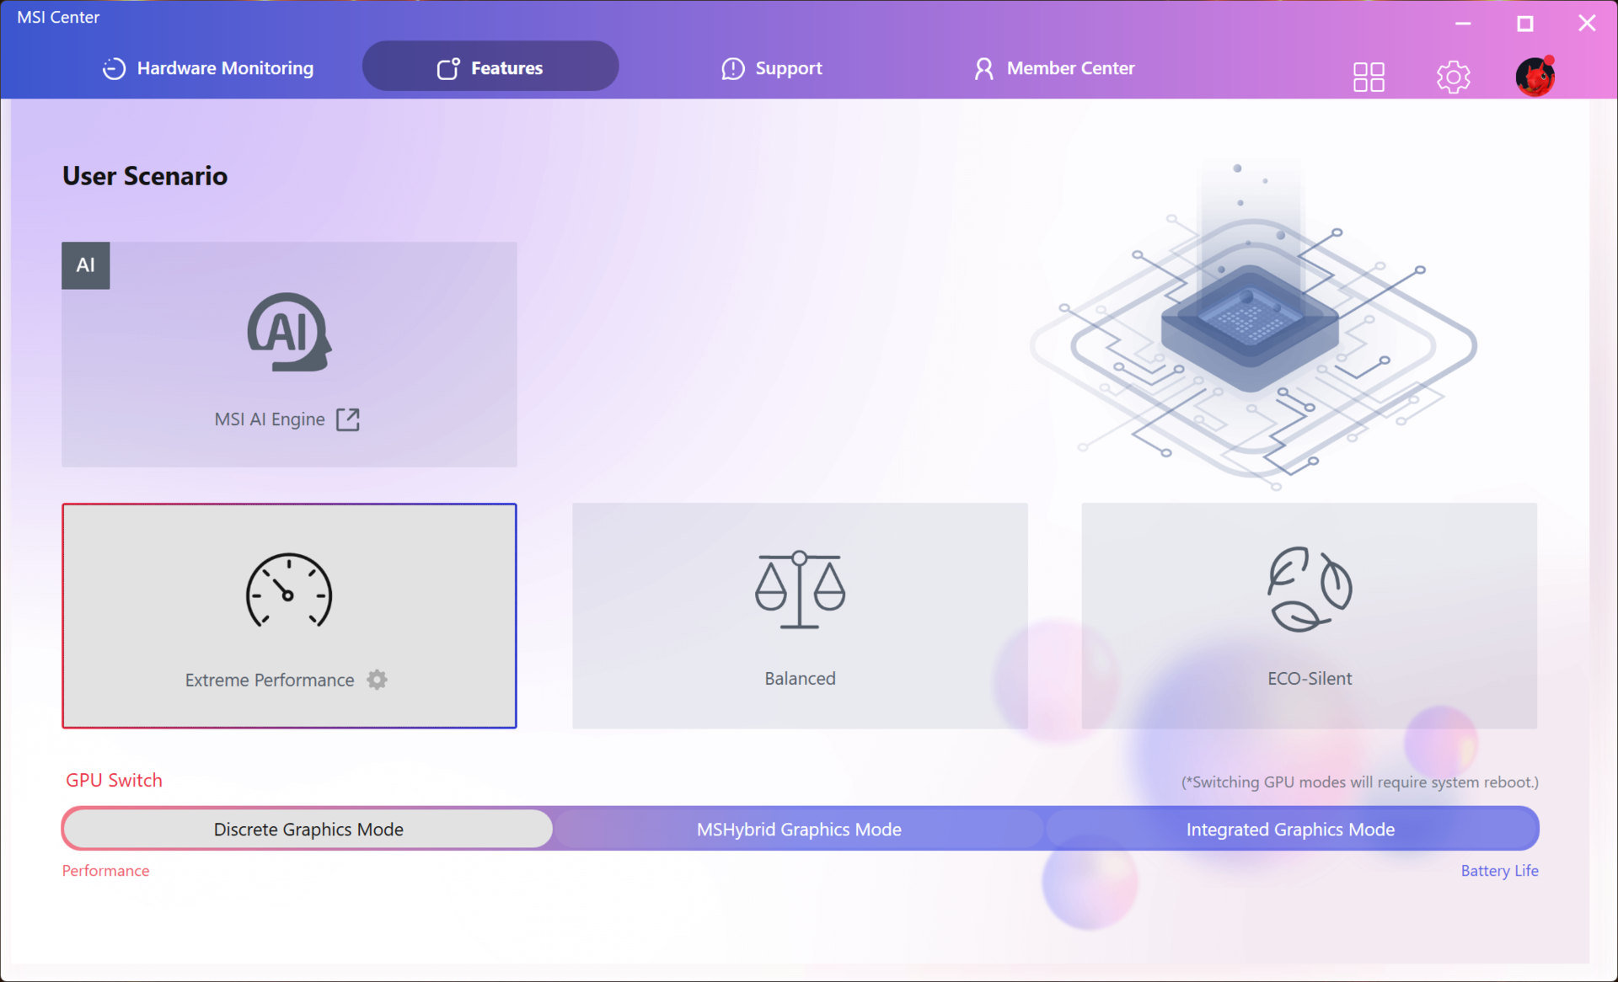Maximize the MSI Center window
The width and height of the screenshot is (1618, 982).
1524,24
